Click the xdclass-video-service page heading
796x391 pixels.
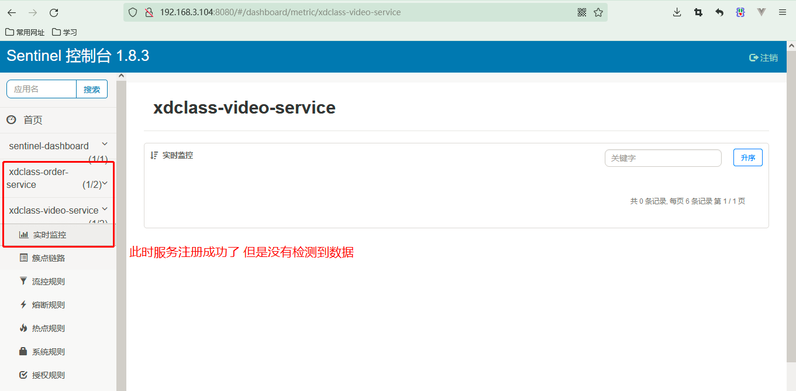244,108
